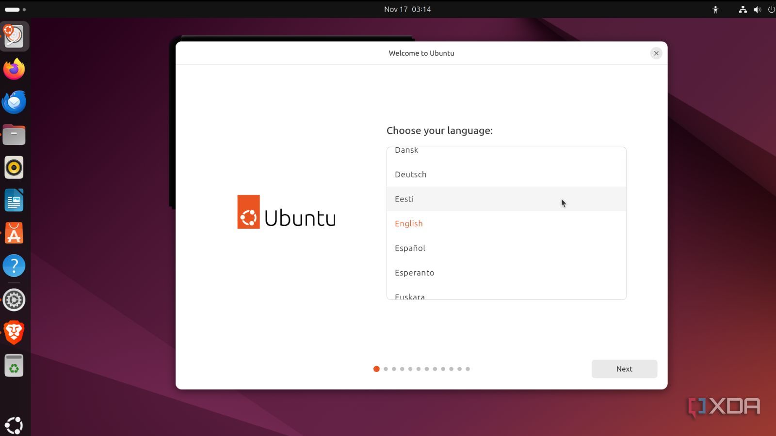Click the Activities workspace indicator
This screenshot has width=776, height=436.
[15, 9]
